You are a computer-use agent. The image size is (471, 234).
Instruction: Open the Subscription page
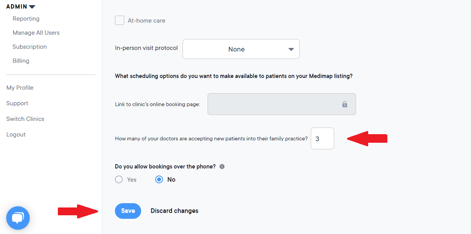[30, 47]
